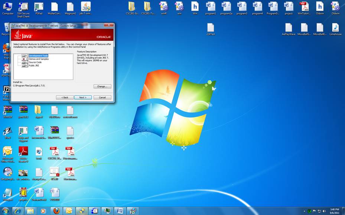Open the Computer desktop icon
This screenshot has height=215, width=345.
coord(8,9)
